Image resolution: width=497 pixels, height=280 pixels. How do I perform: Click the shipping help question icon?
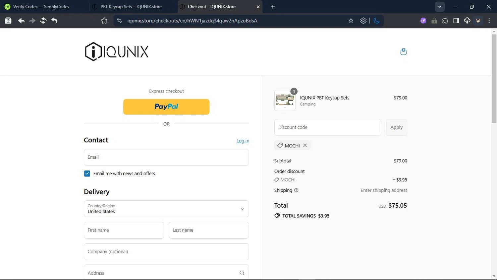click(297, 190)
